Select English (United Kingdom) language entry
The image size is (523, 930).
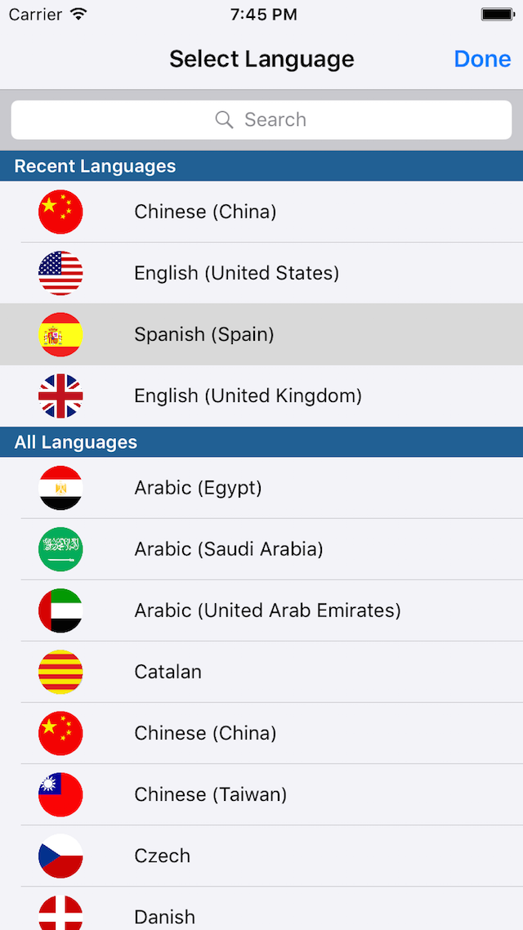coord(261,396)
